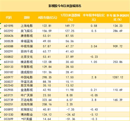Select market cap value 49.00

pyautogui.click(x=47, y=41)
